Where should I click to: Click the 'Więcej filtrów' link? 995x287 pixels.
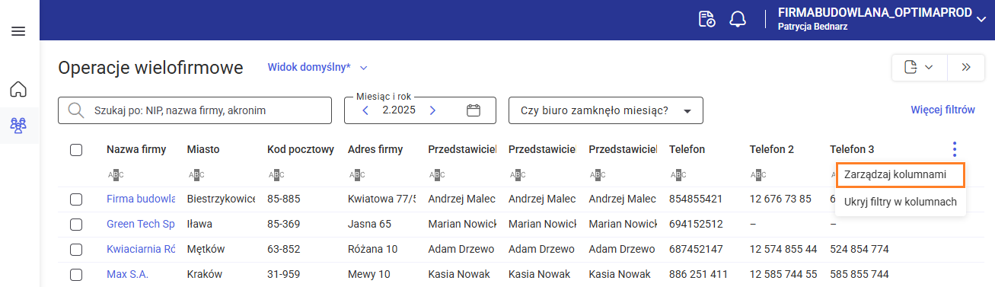[942, 110]
